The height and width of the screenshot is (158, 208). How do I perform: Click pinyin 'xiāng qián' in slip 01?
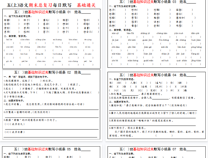[x=41, y=40]
